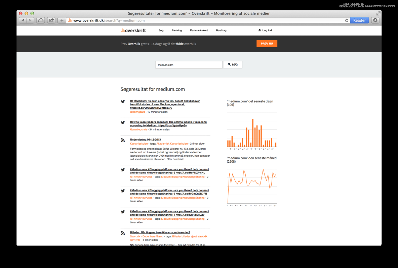Open the Undervisning 04-12-2013 headline
The width and height of the screenshot is (398, 268).
pos(145,140)
